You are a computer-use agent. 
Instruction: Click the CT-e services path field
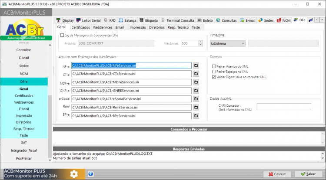click(131, 74)
